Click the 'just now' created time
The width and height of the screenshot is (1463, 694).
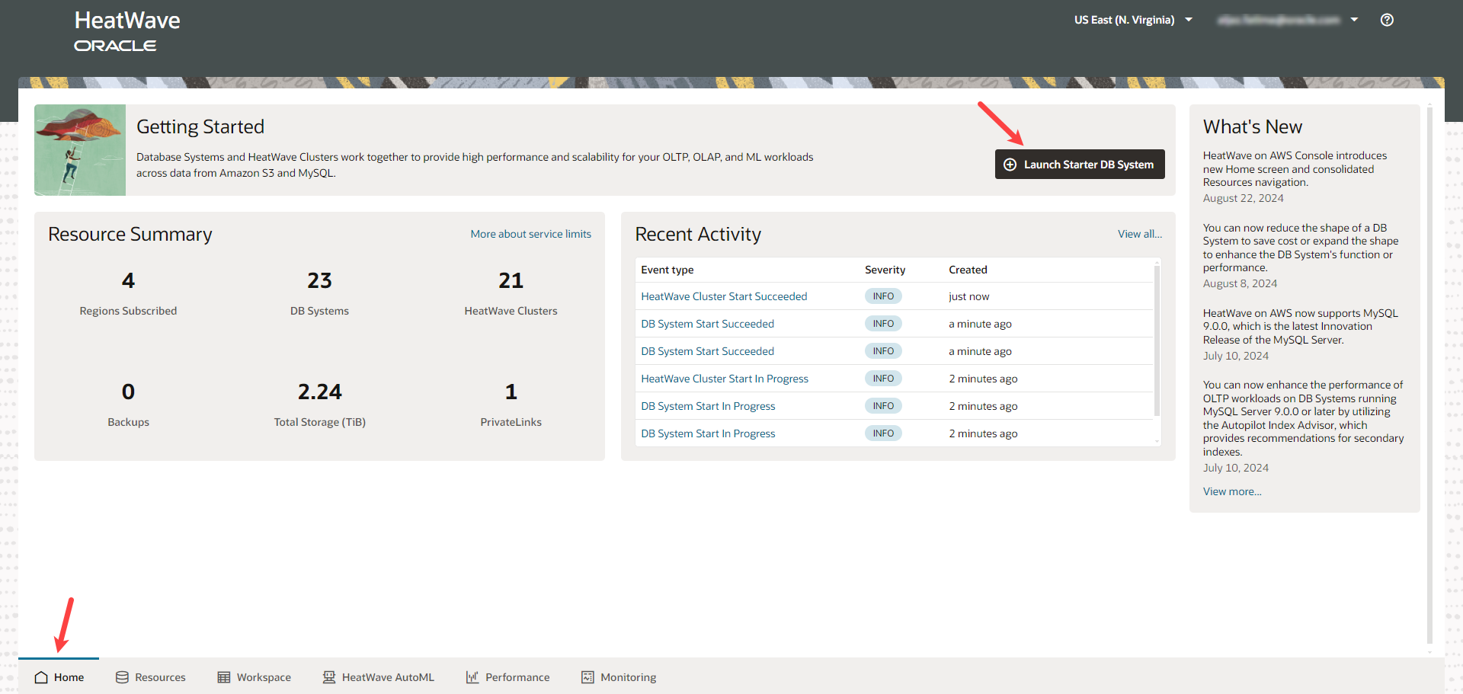[968, 296]
